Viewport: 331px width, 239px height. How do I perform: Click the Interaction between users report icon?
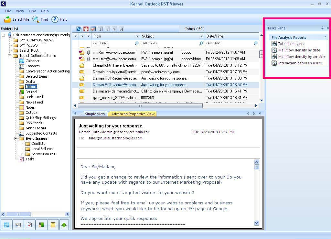[x=274, y=63]
